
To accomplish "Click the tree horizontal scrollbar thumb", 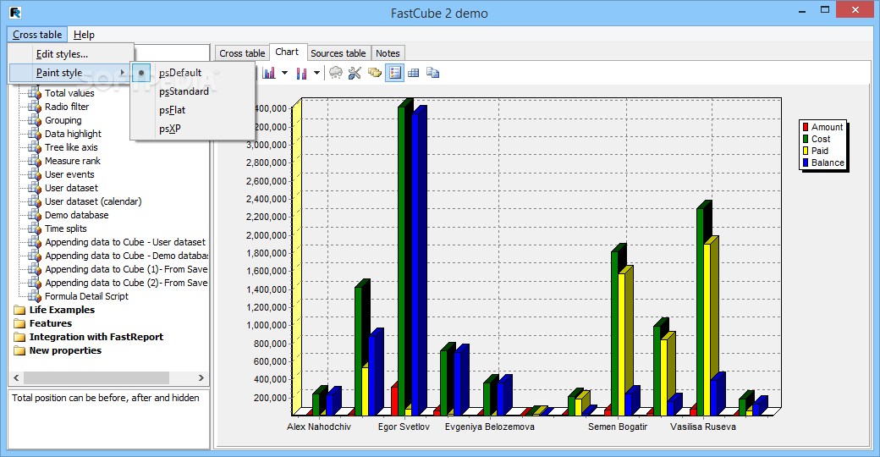I will click(x=96, y=377).
